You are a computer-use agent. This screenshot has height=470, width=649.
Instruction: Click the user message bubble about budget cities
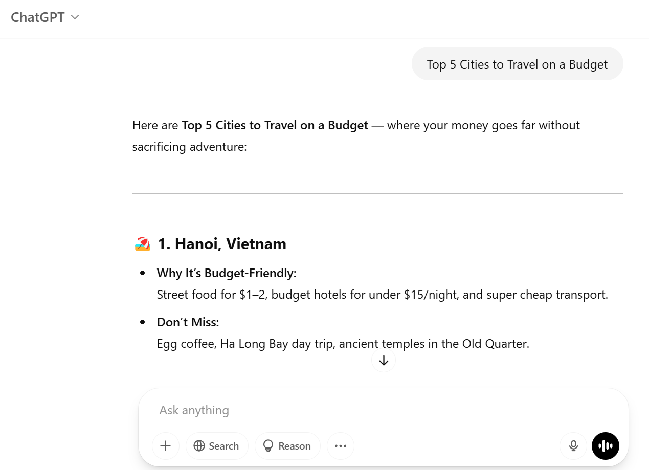517,64
